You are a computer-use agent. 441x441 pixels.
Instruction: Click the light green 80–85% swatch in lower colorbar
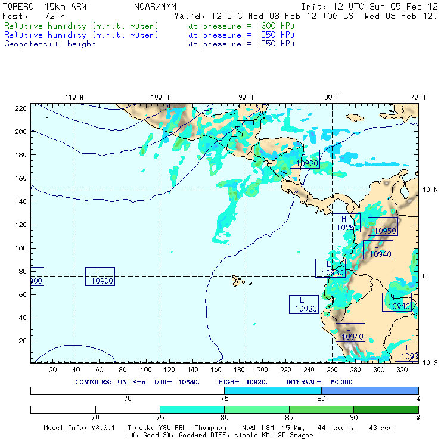click(257, 409)
